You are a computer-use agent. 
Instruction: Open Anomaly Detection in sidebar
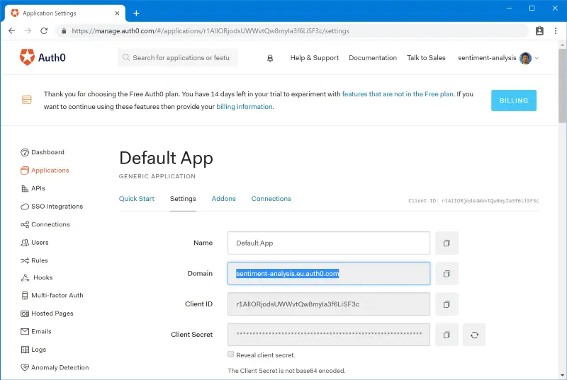60,368
